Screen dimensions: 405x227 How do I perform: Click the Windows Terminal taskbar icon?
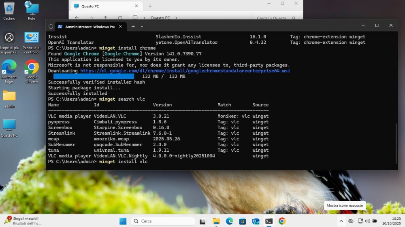(x=269, y=221)
